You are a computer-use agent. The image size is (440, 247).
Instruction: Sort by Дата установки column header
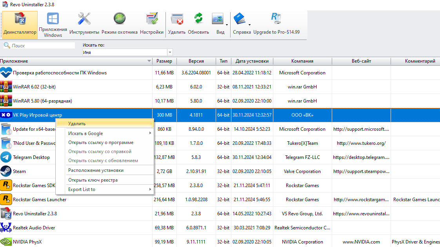coord(252,61)
